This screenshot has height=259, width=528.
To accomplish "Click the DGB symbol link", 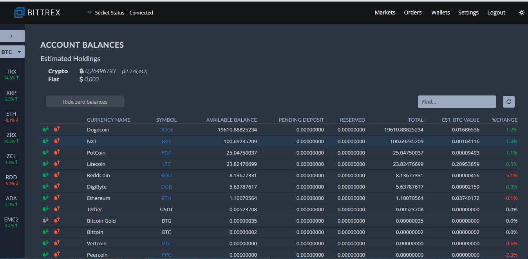I will pos(166,187).
